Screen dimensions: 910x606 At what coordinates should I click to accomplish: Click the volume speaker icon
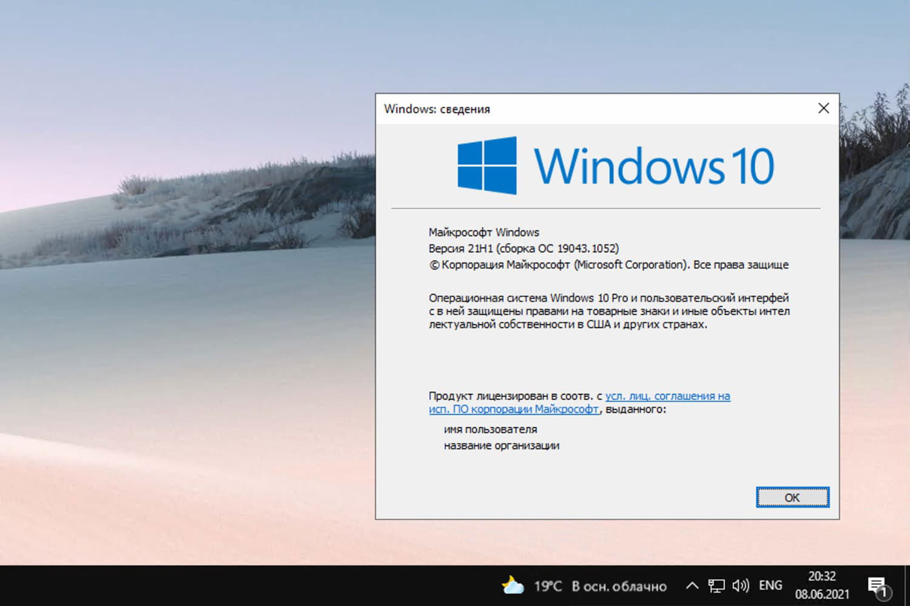741,585
